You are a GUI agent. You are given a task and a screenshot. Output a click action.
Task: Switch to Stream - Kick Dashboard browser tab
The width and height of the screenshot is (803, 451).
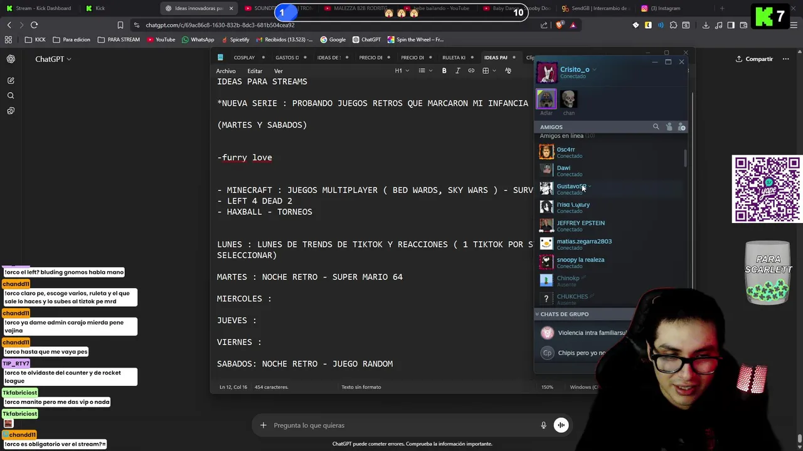(x=38, y=8)
